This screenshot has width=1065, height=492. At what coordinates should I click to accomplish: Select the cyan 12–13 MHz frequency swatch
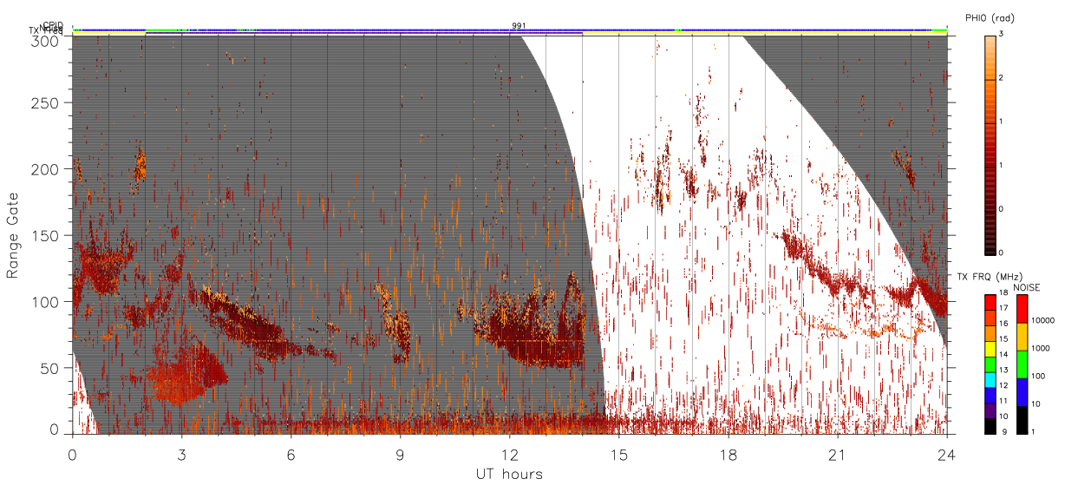(x=991, y=379)
